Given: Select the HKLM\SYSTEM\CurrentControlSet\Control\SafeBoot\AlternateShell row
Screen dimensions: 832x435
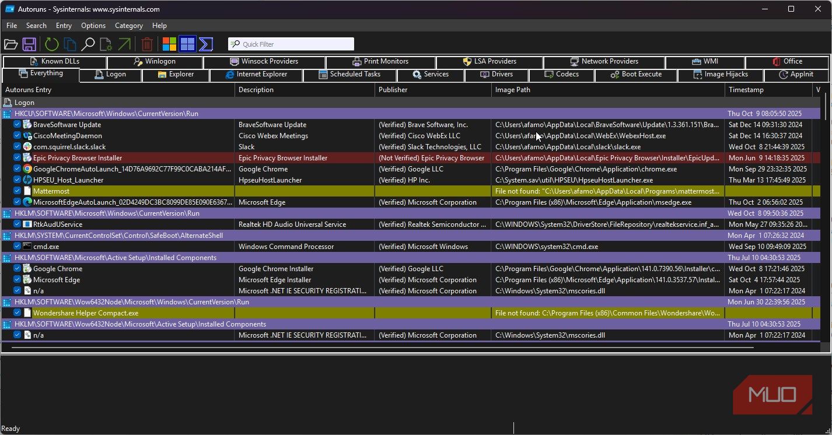Looking at the screenshot, I should point(411,236).
